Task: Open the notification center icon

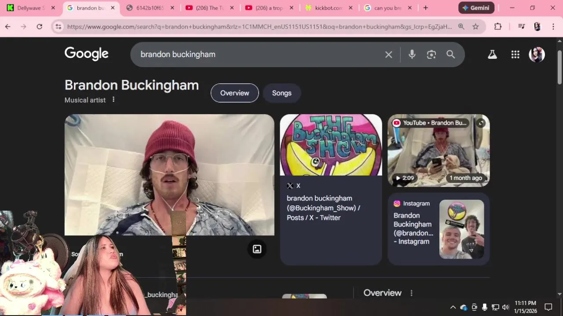Action: point(548,307)
